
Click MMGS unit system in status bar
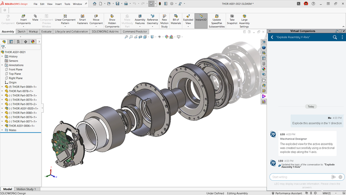327,193
